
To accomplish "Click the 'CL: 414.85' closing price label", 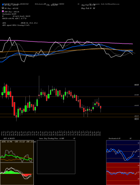I will tap(52, 5).
